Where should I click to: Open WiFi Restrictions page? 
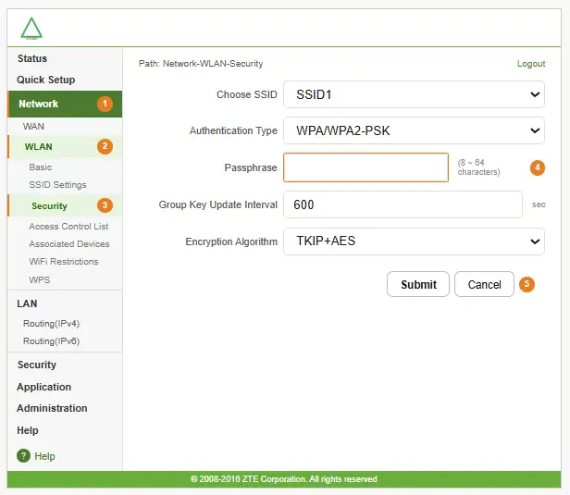[x=64, y=262]
